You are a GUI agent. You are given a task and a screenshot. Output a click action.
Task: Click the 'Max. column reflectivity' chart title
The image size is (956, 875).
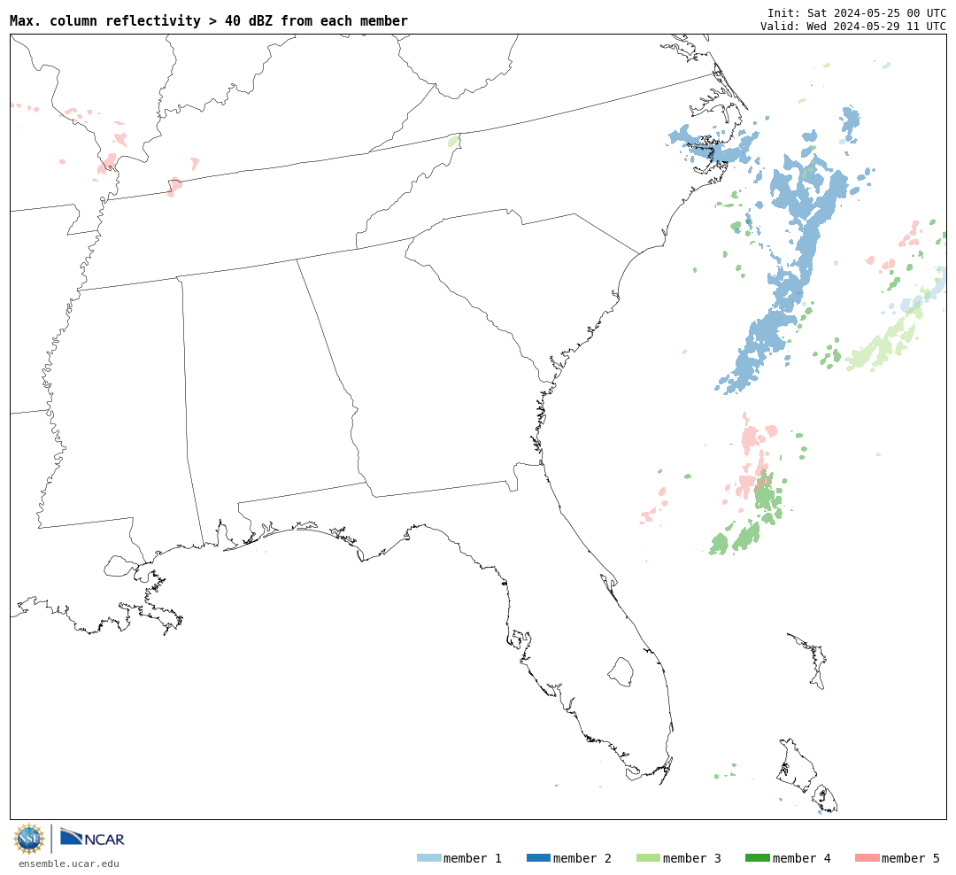pos(209,20)
